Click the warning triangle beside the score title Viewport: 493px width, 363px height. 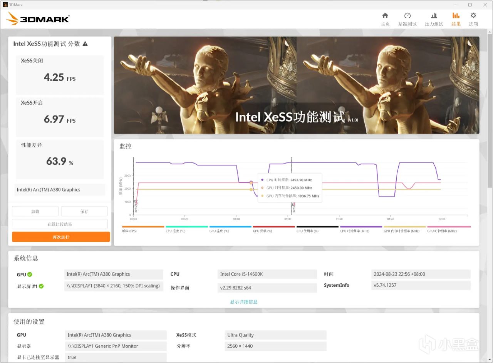[85, 44]
